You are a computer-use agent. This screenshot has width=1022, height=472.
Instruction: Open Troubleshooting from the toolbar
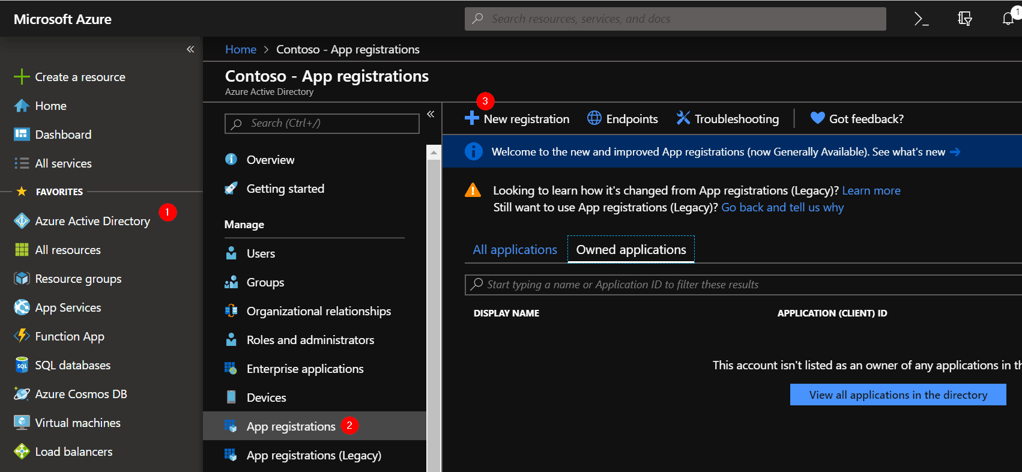[728, 119]
